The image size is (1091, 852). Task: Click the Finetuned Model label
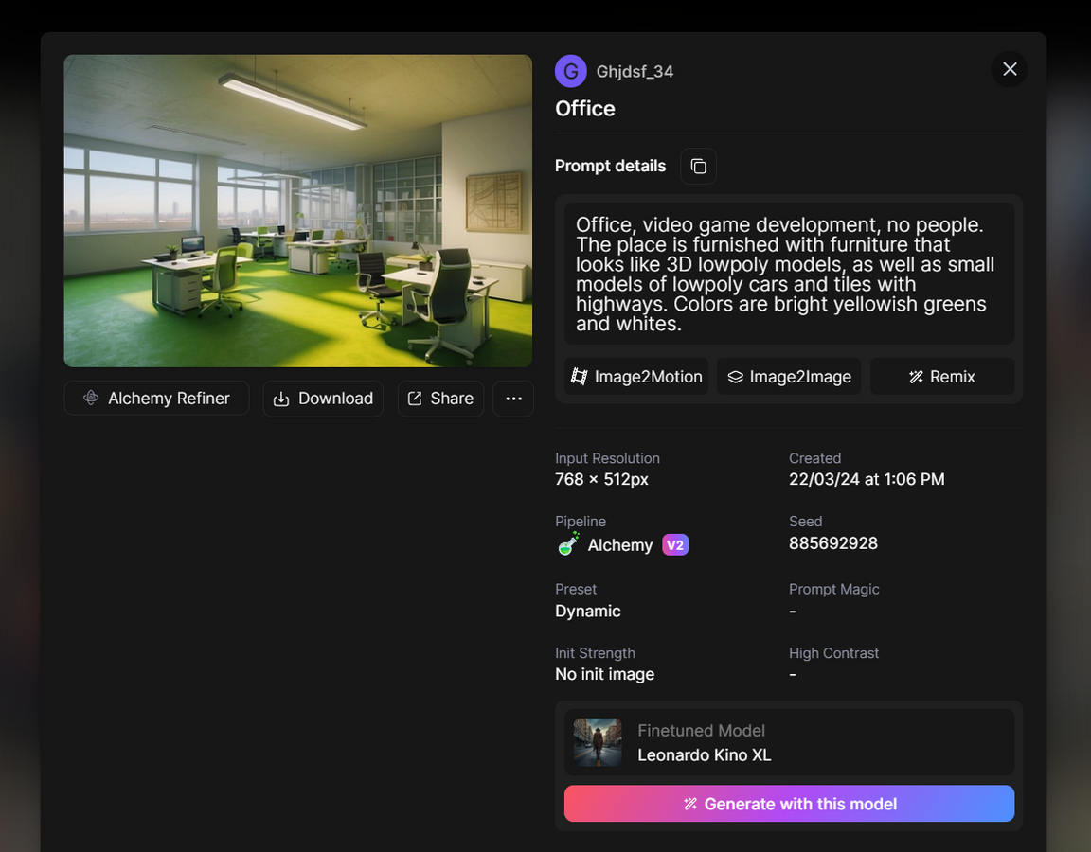pyautogui.click(x=702, y=730)
